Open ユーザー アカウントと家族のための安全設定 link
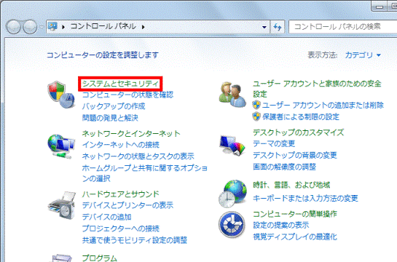Image resolution: width=397 pixels, height=262 pixels. point(317,89)
